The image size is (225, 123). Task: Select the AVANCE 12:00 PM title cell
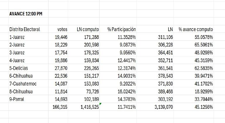[x=26, y=14]
